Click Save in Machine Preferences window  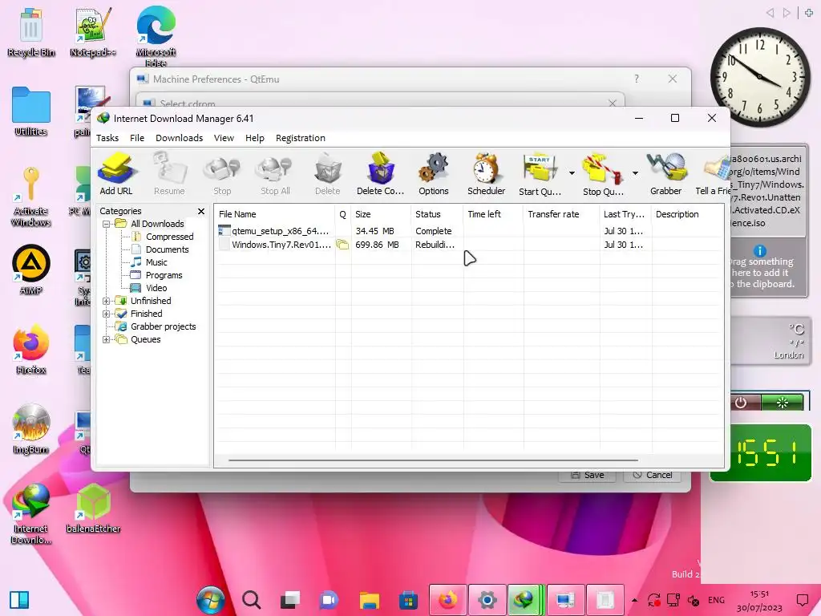pyautogui.click(x=588, y=476)
